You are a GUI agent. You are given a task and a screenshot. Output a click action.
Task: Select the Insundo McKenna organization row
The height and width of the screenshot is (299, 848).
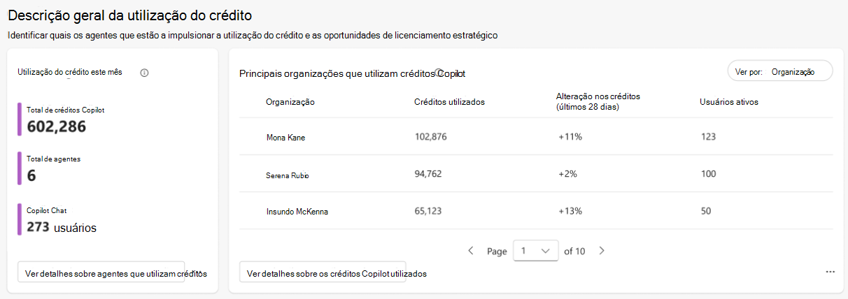coord(536,210)
